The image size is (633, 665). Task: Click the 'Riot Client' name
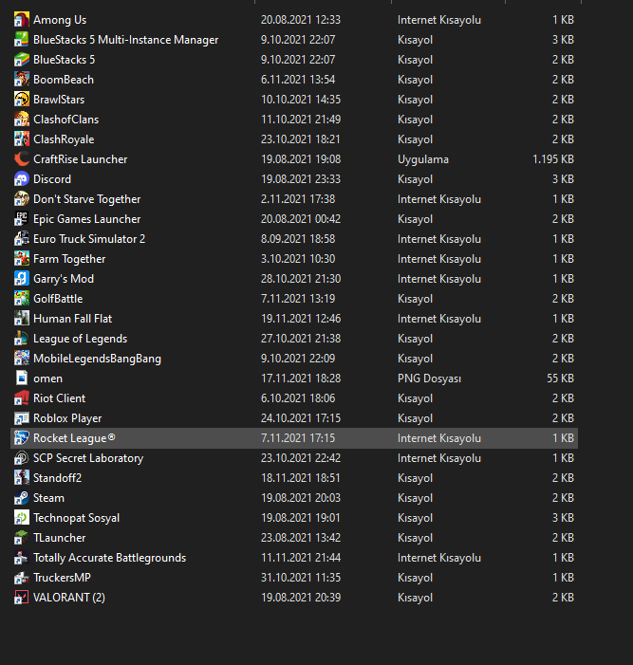point(60,398)
